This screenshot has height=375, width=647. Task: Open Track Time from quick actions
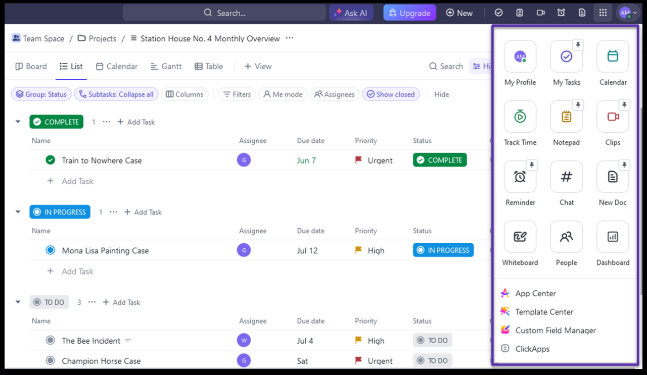coord(520,117)
